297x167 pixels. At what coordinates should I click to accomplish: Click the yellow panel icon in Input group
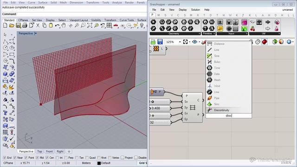pyautogui.click(x=220, y=29)
